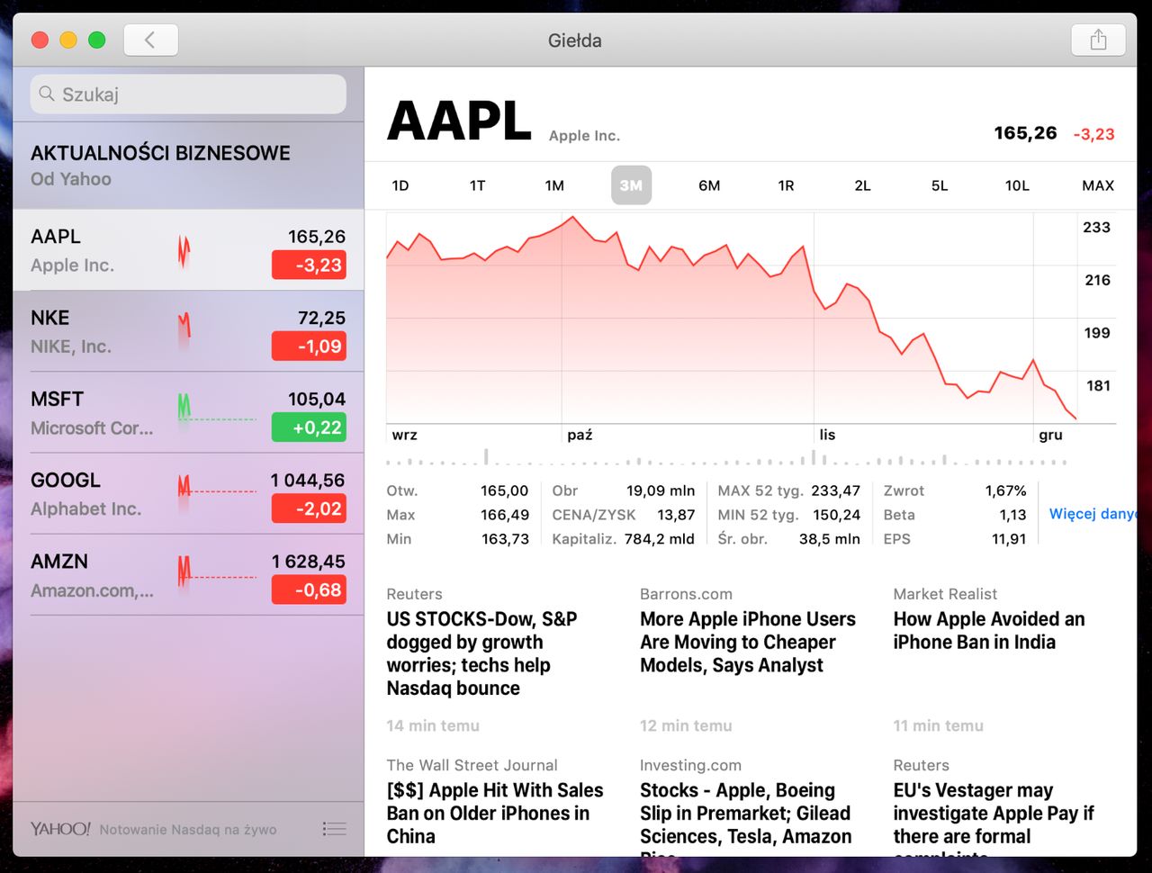Click the Yahoo! logo in the footer

point(60,829)
